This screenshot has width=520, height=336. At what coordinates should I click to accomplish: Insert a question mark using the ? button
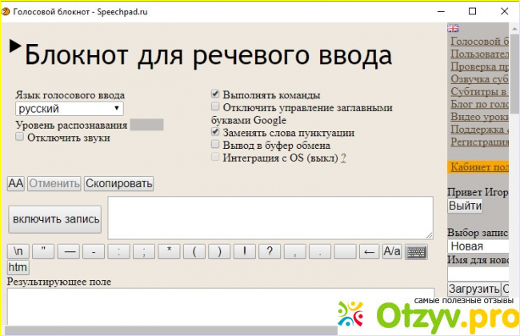[270, 251]
